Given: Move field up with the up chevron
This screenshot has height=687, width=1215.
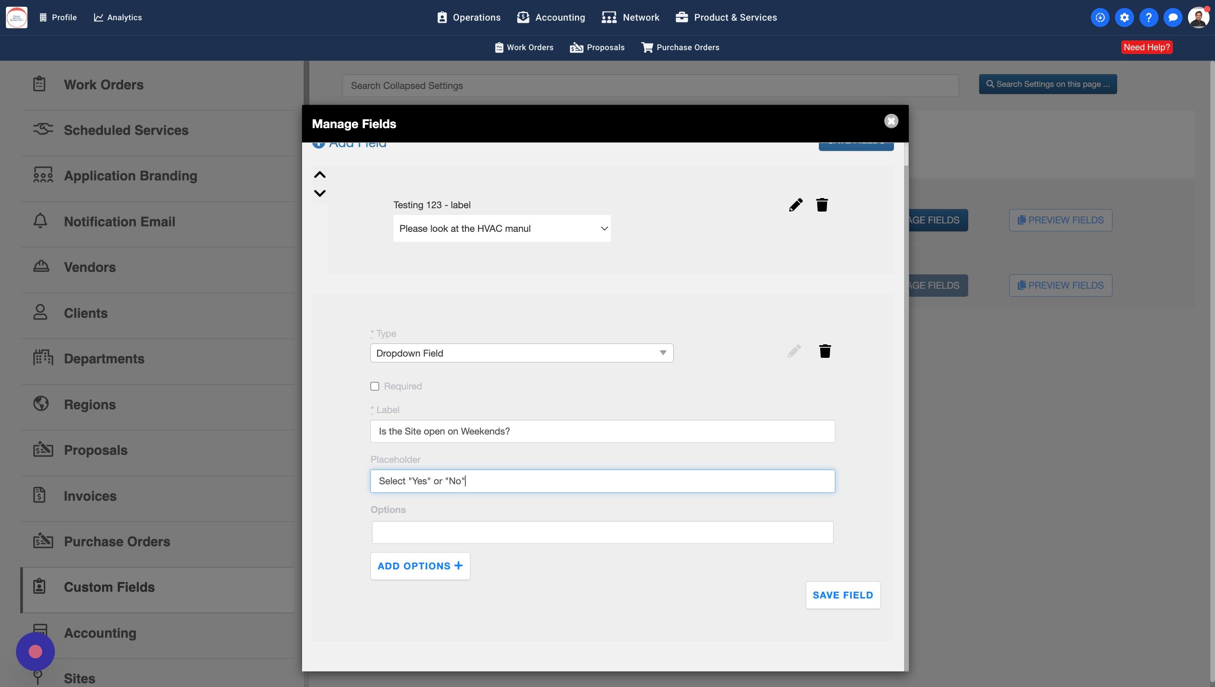Looking at the screenshot, I should (320, 175).
